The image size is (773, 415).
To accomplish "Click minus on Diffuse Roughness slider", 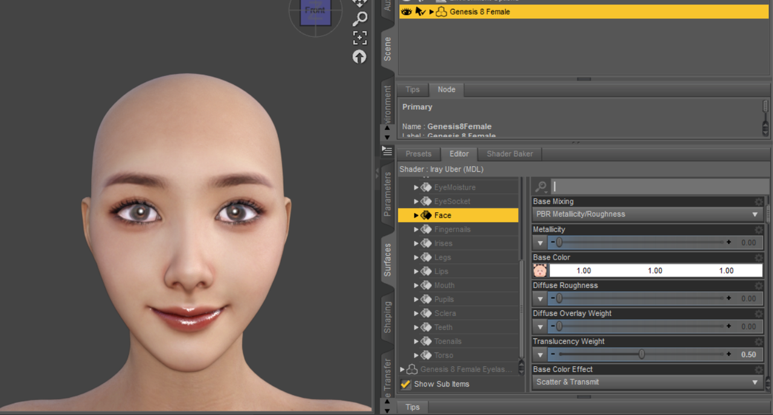I will 553,298.
